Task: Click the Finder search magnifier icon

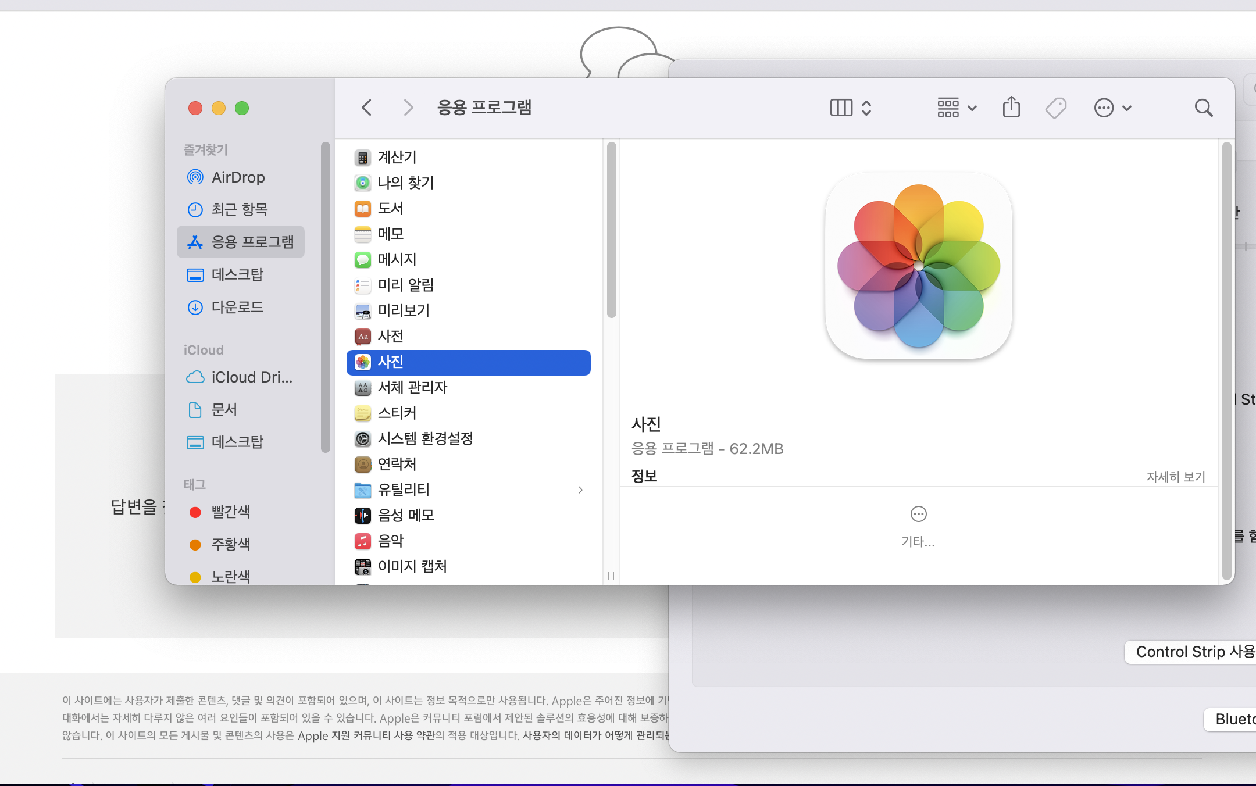Action: coord(1203,108)
